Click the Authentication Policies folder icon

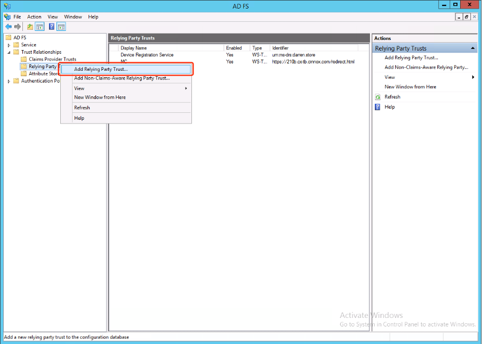(17, 81)
